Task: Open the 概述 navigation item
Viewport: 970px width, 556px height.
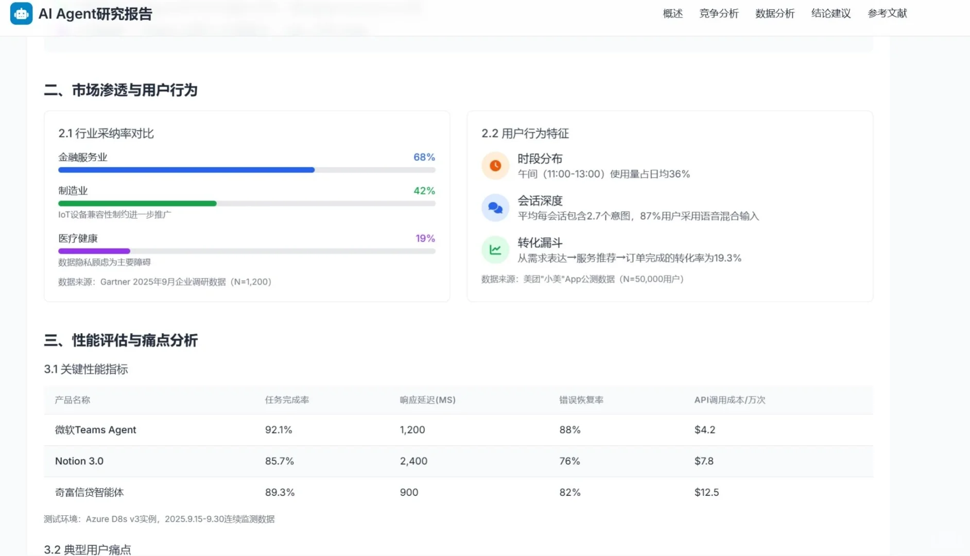Action: [672, 13]
